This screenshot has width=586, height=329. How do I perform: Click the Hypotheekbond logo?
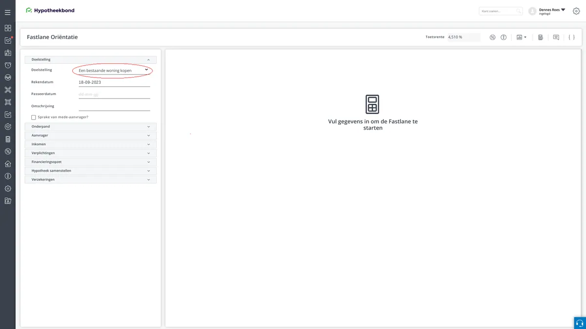pyautogui.click(x=50, y=10)
